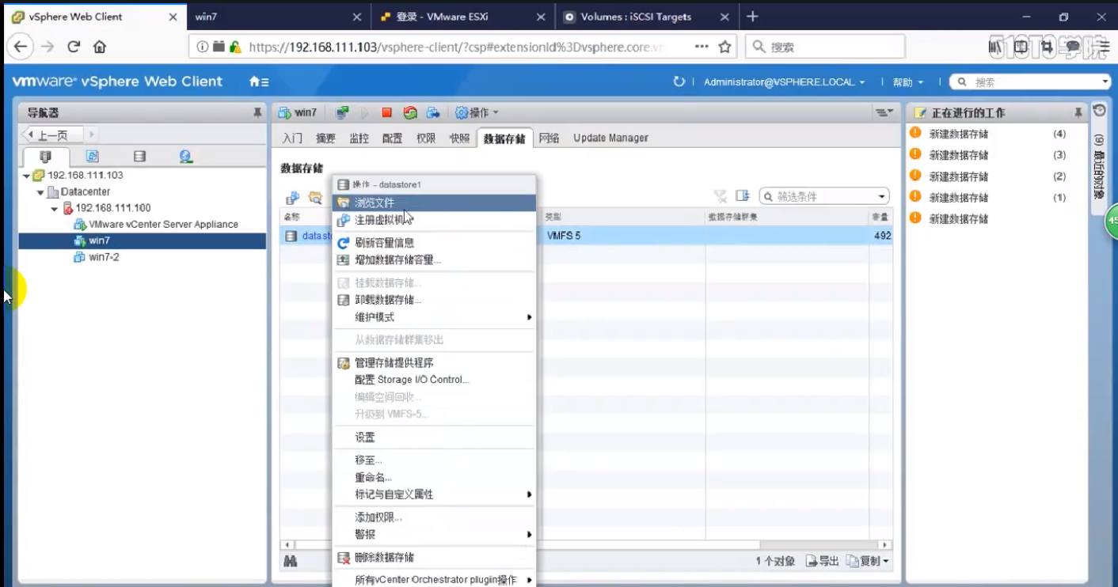Click the 导出 export button
Viewport: 1118px width, 587px height.
(822, 561)
